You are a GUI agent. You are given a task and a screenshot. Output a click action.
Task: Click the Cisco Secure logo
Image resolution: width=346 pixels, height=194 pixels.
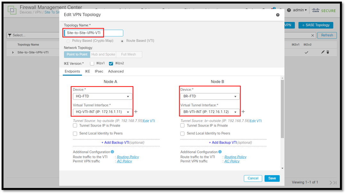(324, 10)
